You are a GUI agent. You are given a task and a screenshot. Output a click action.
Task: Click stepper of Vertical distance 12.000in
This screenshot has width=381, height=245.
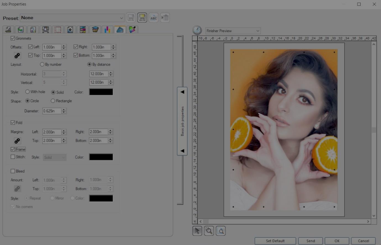tap(111, 82)
